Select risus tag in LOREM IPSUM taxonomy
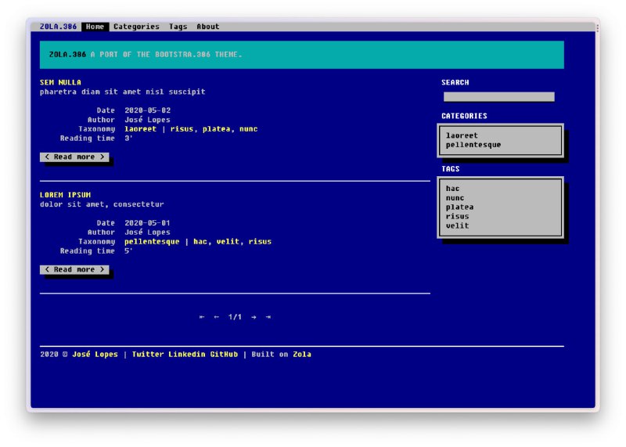This screenshot has width=626, height=447. 260,242
